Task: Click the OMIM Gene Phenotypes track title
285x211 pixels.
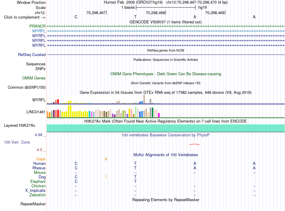Action: tap(166, 74)
